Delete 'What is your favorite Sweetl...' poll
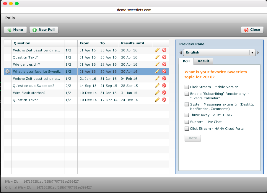 (164, 71)
